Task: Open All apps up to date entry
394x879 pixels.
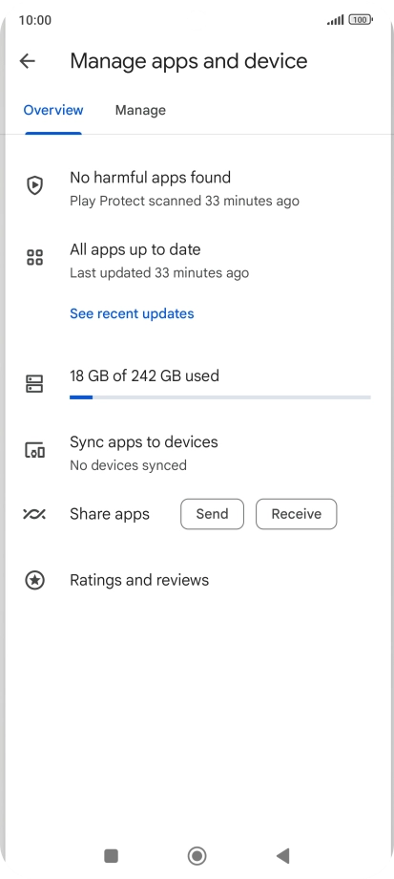Action: (x=197, y=261)
